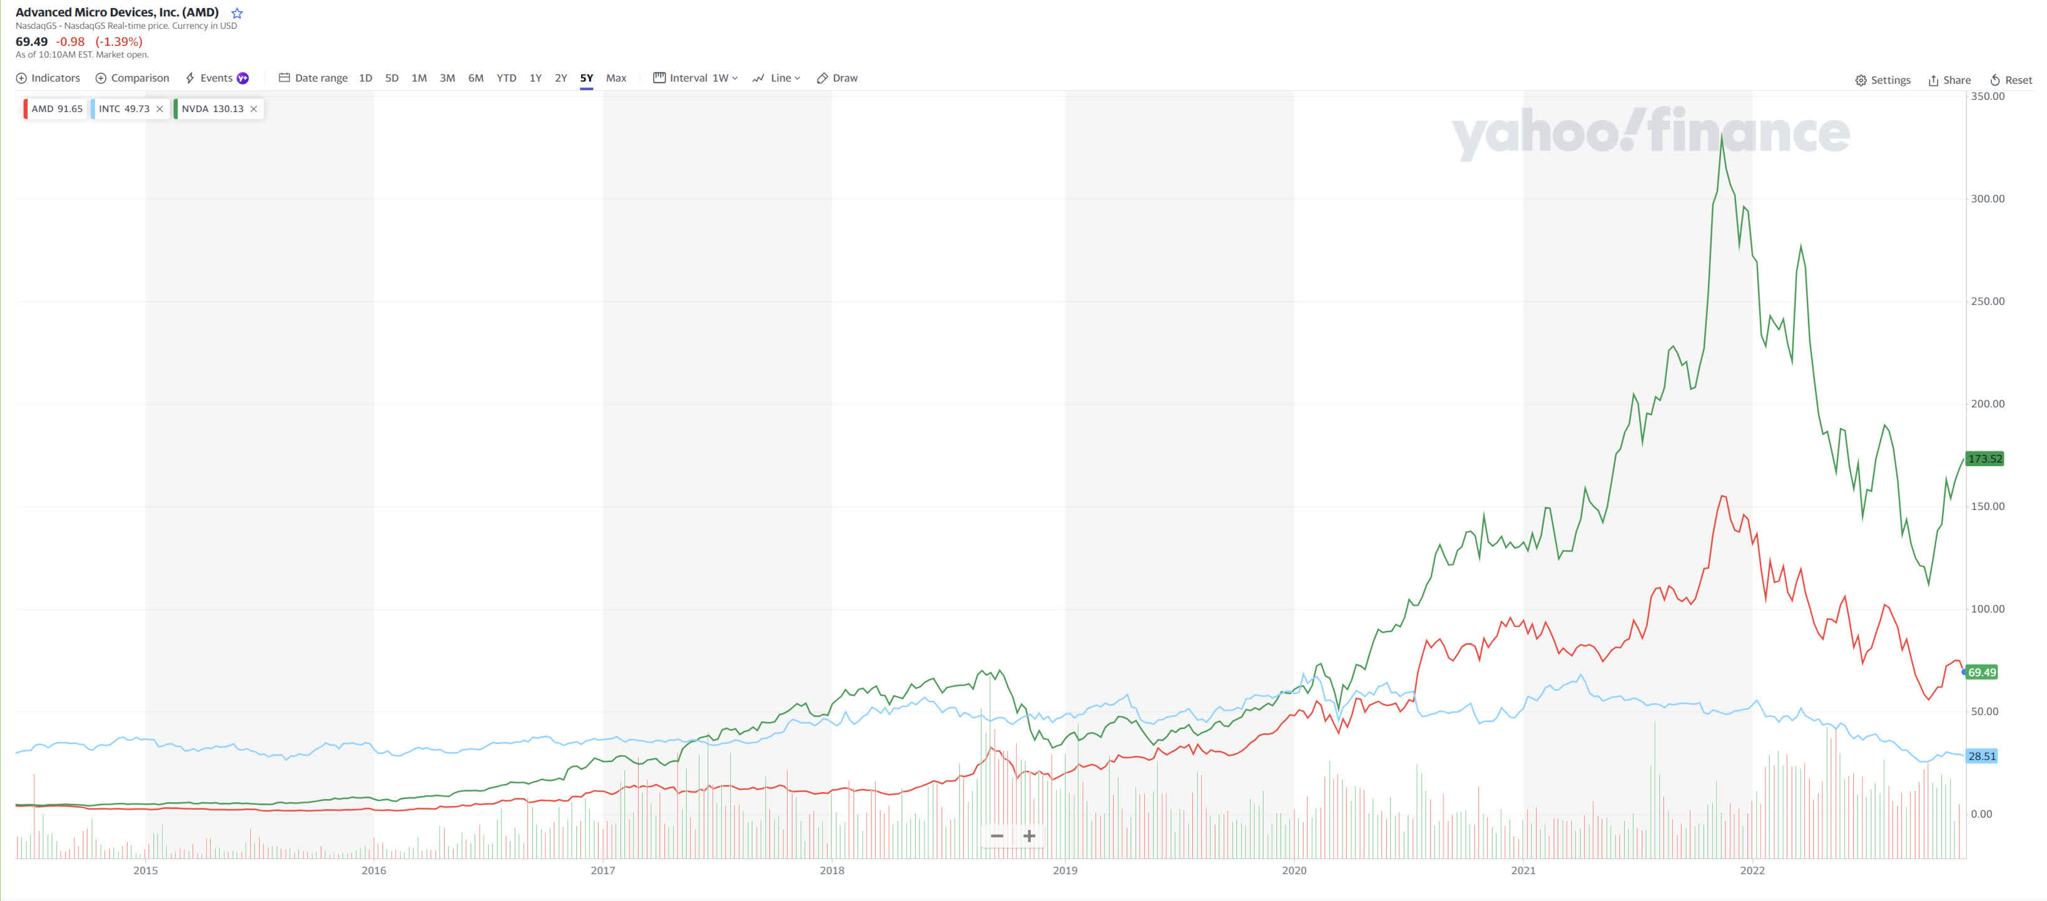The image size is (2047, 901).
Task: Select the YTD time range
Action: 506,78
